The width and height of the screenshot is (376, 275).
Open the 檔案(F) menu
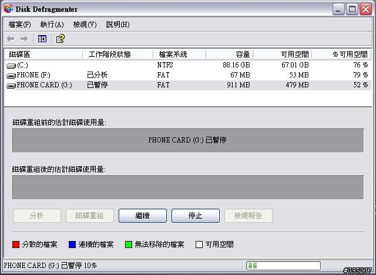pos(19,25)
